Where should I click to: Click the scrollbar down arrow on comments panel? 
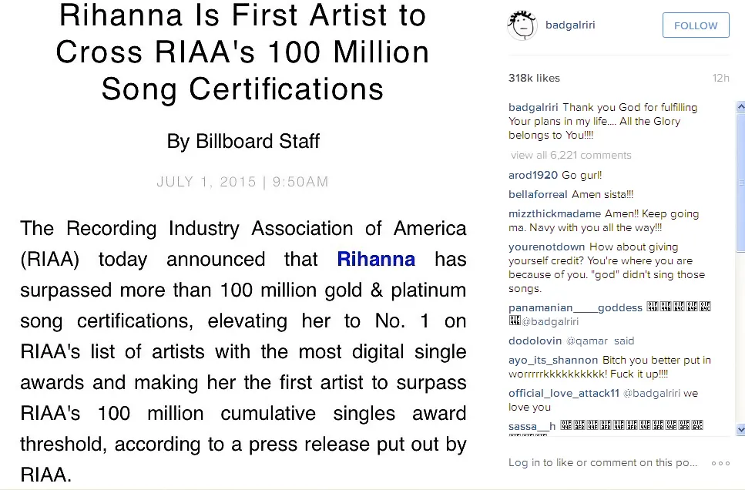[x=740, y=431]
